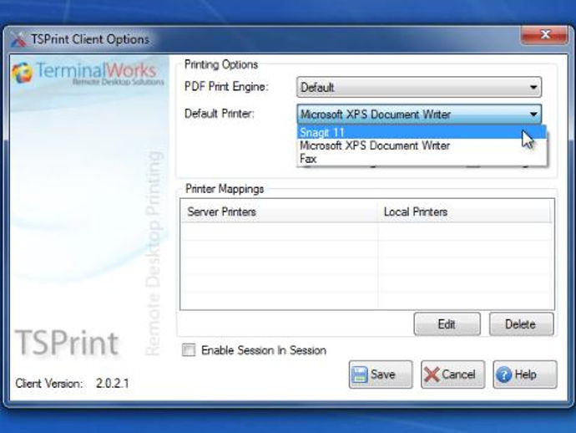Click the Default Printer combo box arrow
The width and height of the screenshot is (576, 433).
[533, 115]
